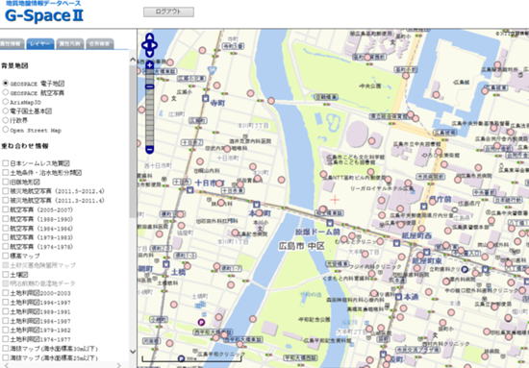The width and height of the screenshot is (529, 368).
Task: Switch to the レイヤー tab
Action: point(40,44)
